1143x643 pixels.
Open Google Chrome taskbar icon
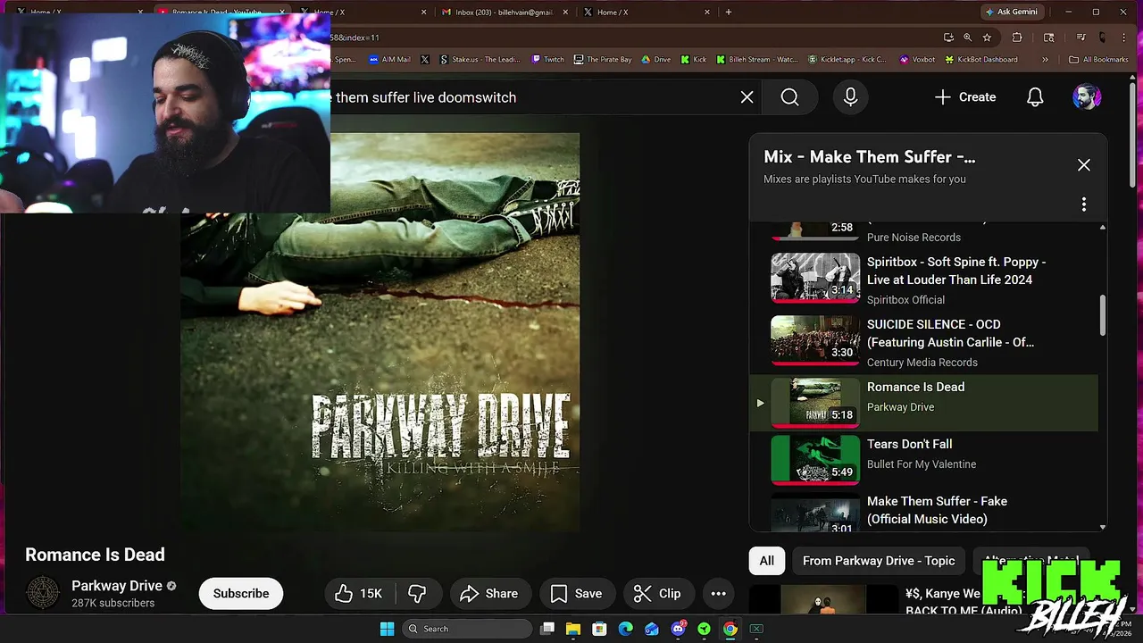click(730, 629)
